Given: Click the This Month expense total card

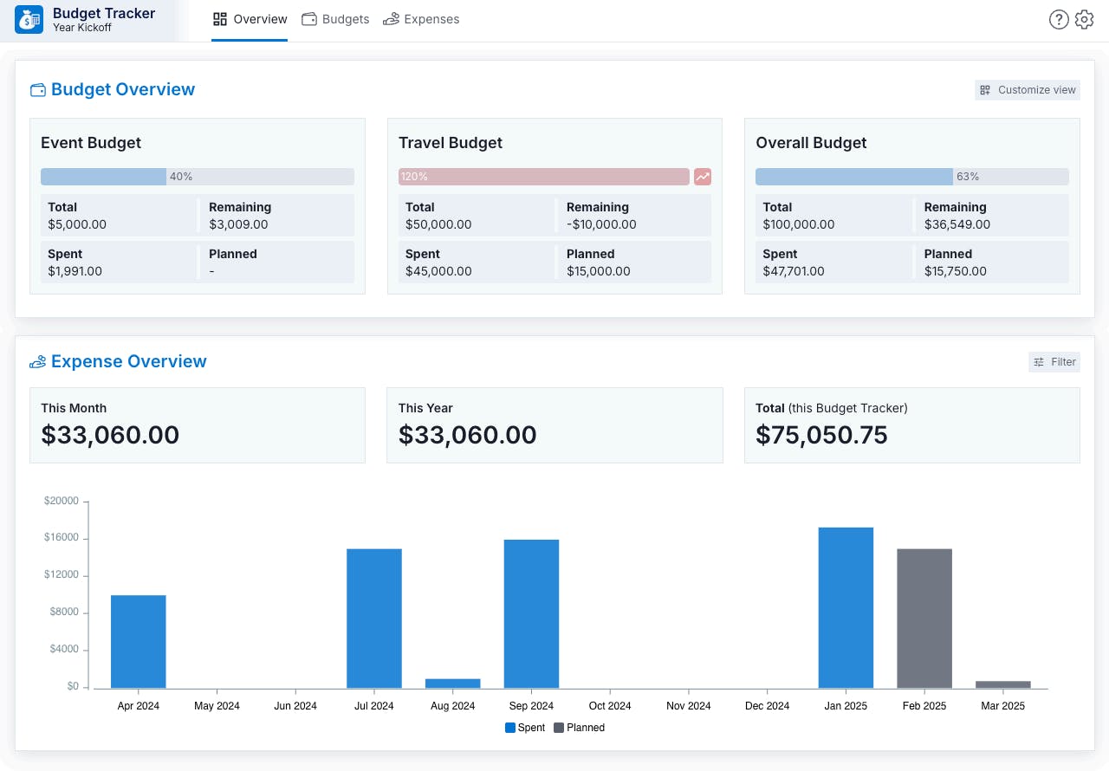Looking at the screenshot, I should [197, 424].
